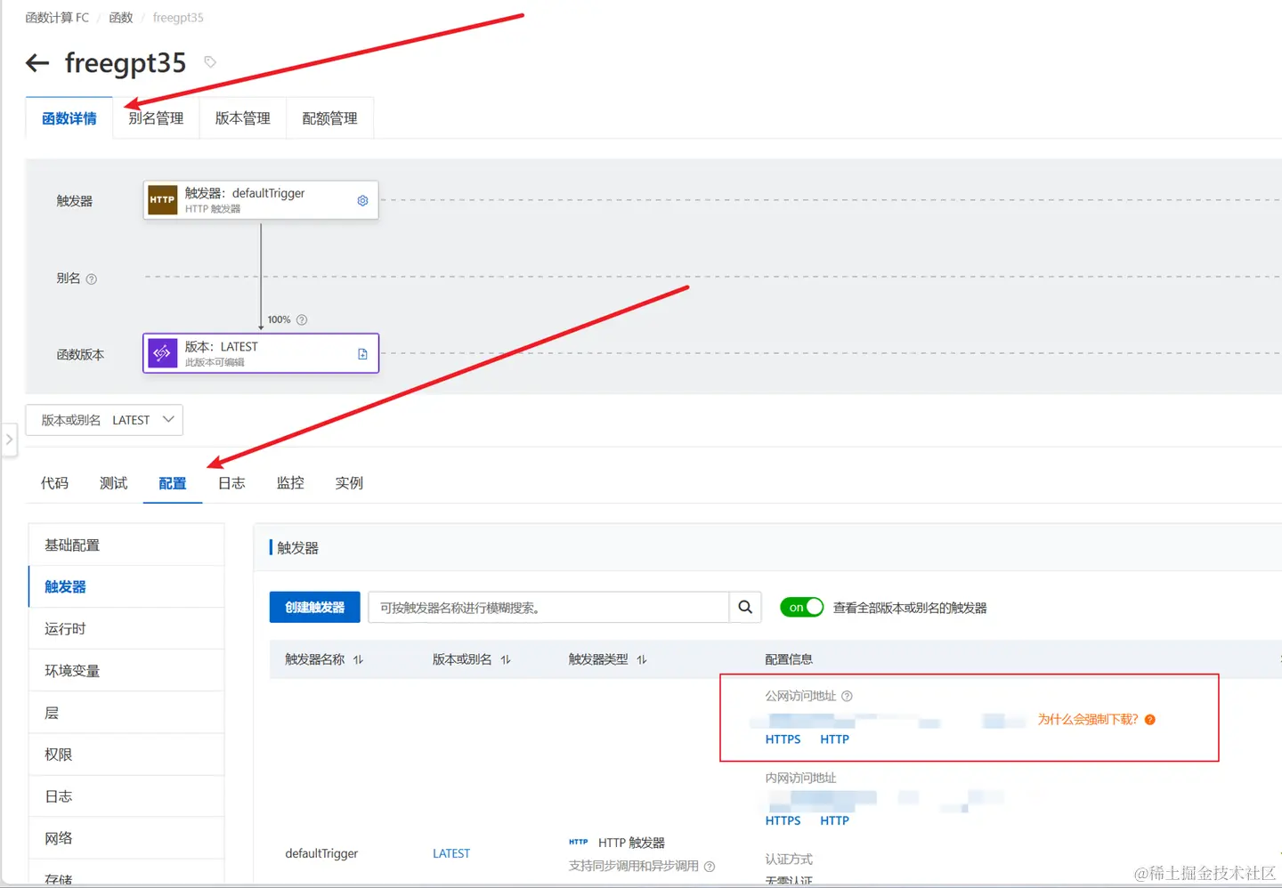Screen dimensions: 1282x888
Task: Open the 日志 tab
Action: tap(231, 483)
